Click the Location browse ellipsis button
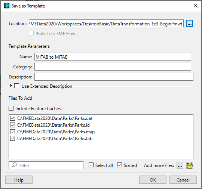The image size is (202, 189). point(190,24)
